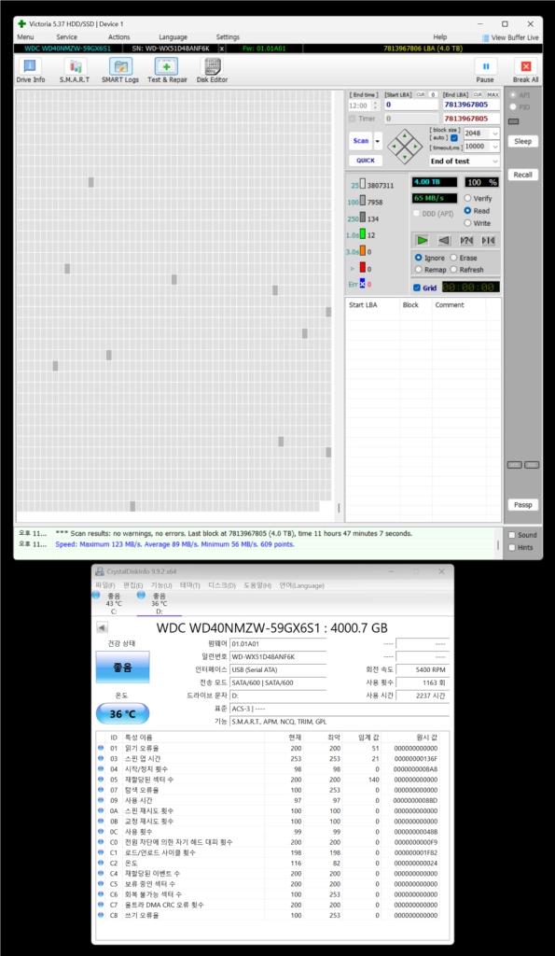Open the Test & Repair panel

tap(167, 70)
